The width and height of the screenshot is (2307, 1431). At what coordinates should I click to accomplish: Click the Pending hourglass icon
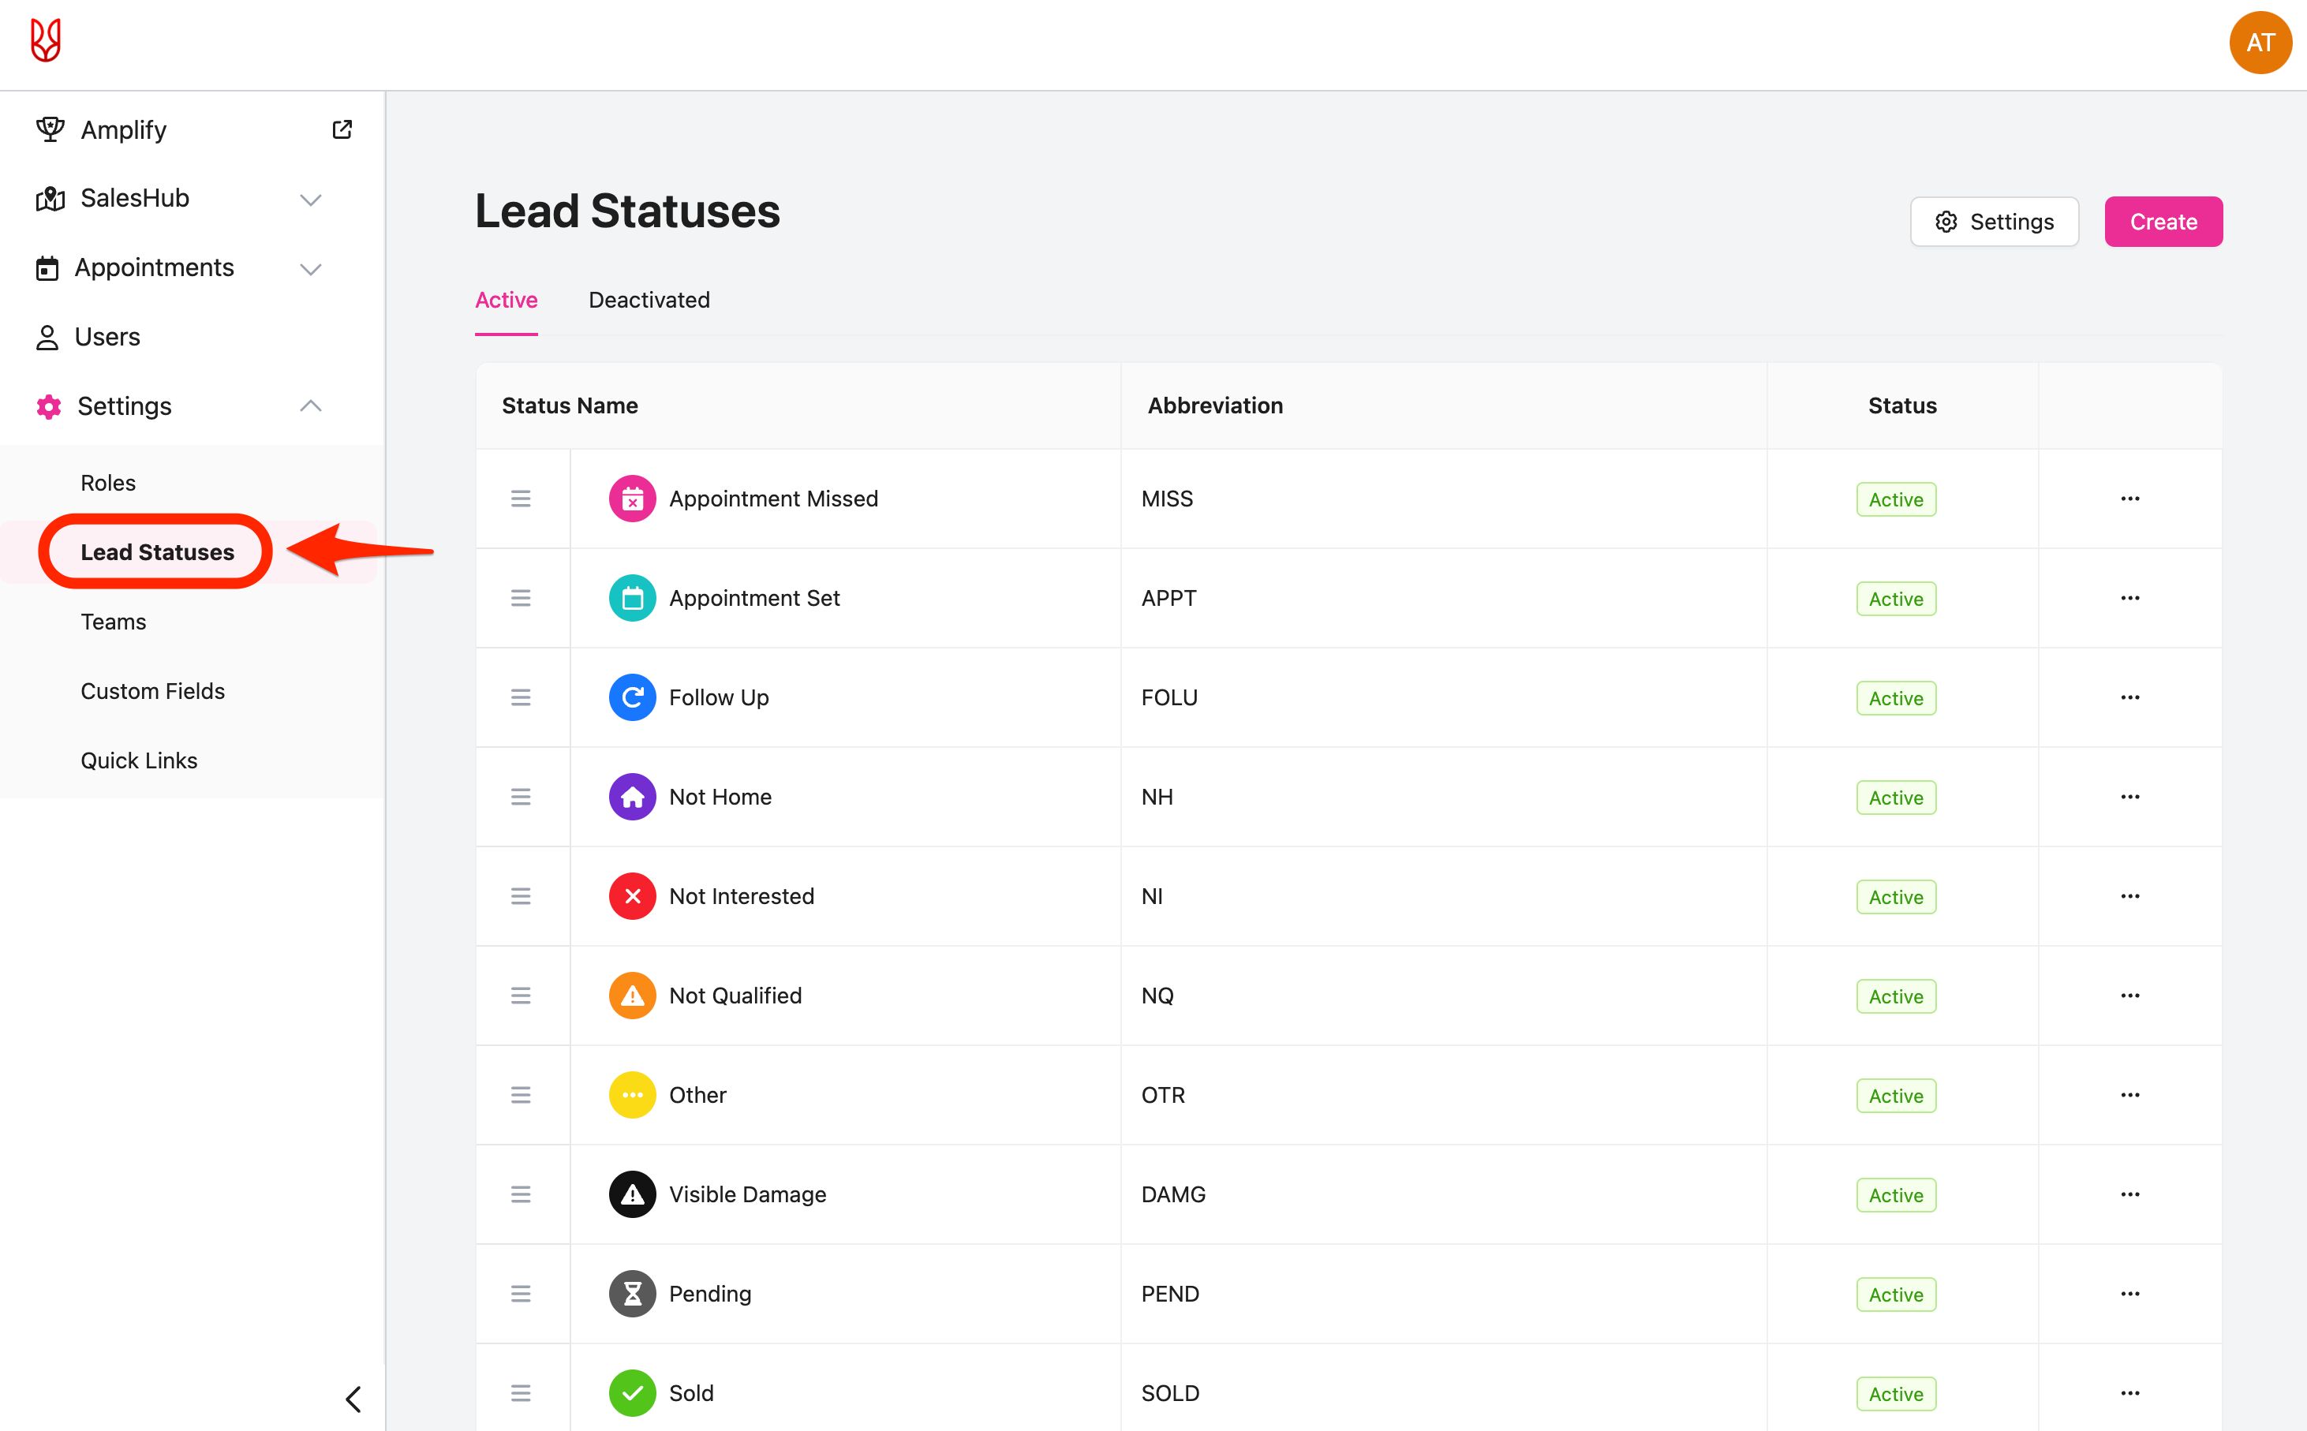[632, 1294]
